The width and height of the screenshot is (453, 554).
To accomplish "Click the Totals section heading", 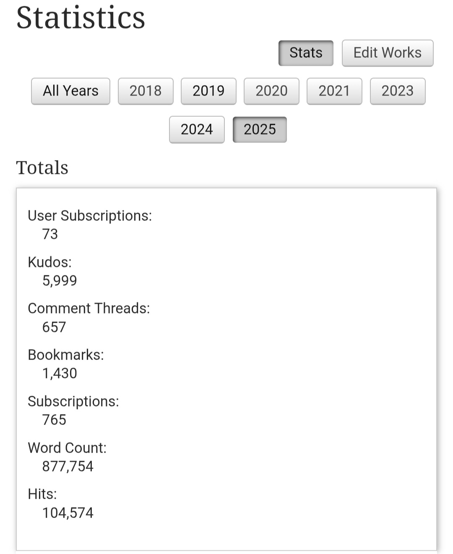I will tap(42, 168).
